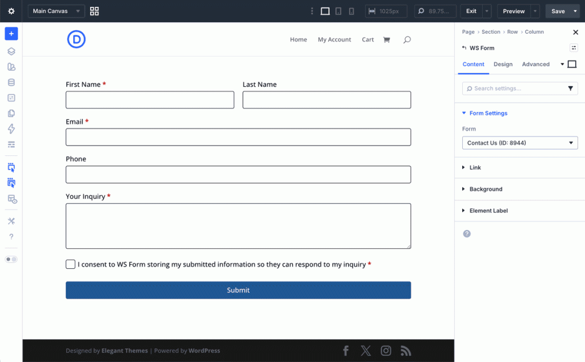Click the Page breadcrumb
This screenshot has width=585, height=362.
[468, 32]
